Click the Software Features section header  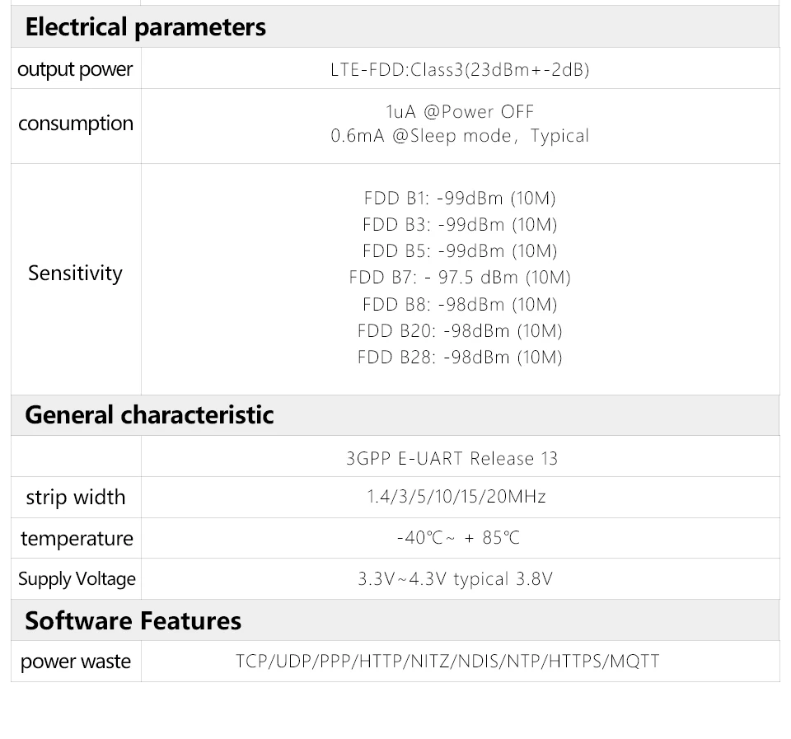coord(133,620)
